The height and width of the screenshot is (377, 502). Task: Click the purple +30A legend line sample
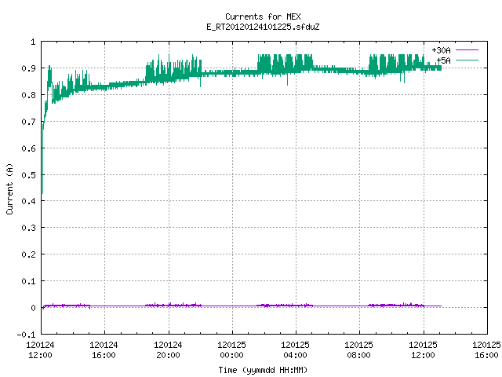[x=467, y=50]
